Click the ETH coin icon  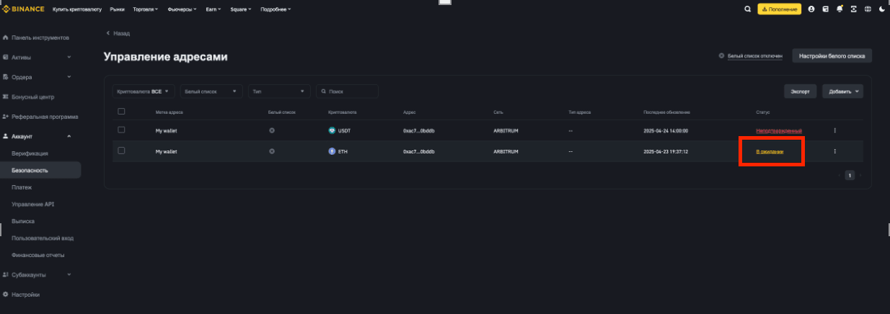coord(332,151)
